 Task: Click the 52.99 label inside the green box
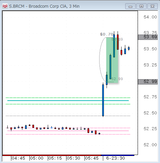pos(117,79)
